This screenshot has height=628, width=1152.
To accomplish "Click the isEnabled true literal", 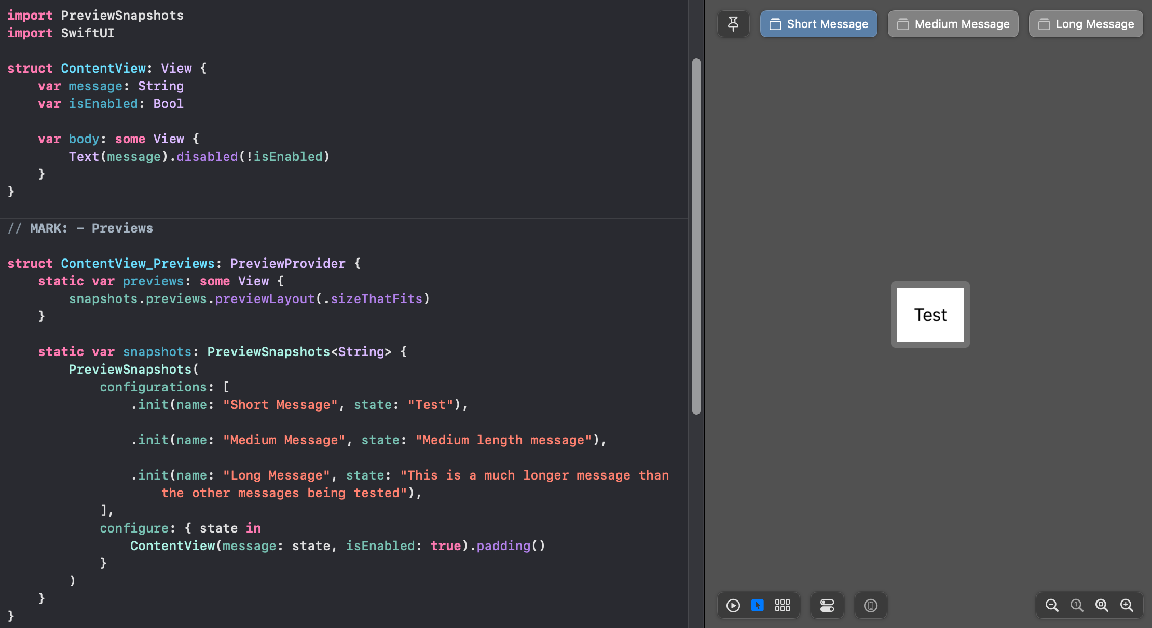I will coord(445,546).
